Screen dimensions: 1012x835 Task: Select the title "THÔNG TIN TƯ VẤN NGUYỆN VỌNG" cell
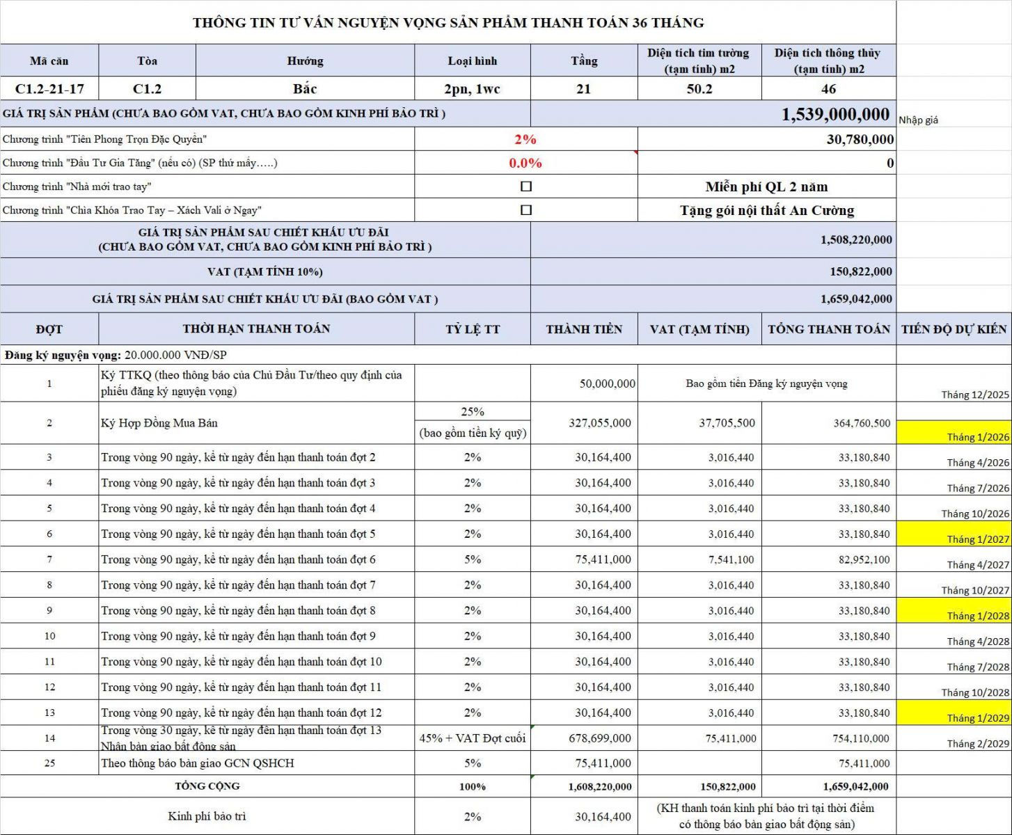(x=448, y=22)
